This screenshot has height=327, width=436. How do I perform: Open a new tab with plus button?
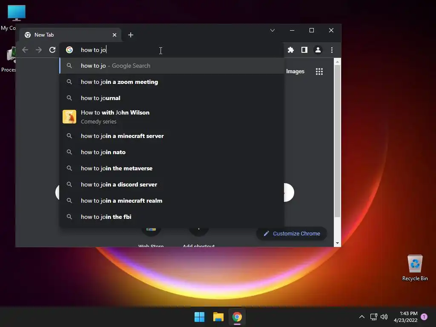pyautogui.click(x=131, y=35)
